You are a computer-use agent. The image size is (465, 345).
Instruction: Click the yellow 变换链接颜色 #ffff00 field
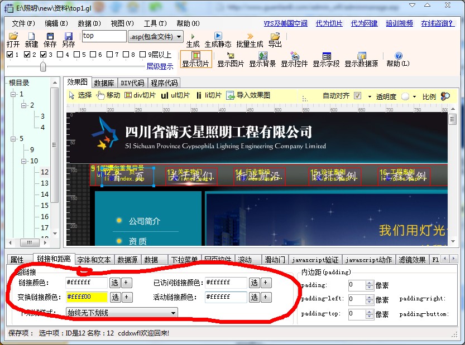(87, 297)
